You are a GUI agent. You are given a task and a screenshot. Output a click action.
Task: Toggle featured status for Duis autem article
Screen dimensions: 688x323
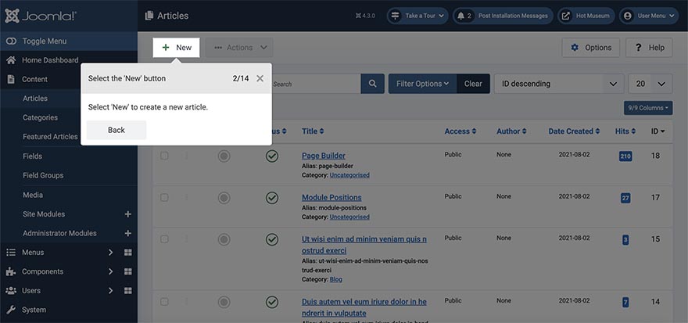[x=224, y=302]
